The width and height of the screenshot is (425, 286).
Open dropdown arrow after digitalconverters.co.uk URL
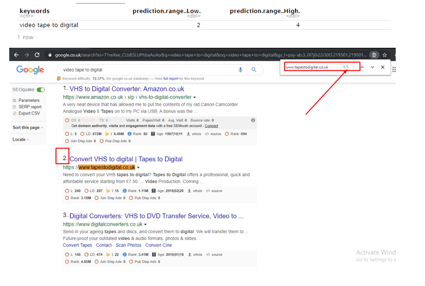145,224
